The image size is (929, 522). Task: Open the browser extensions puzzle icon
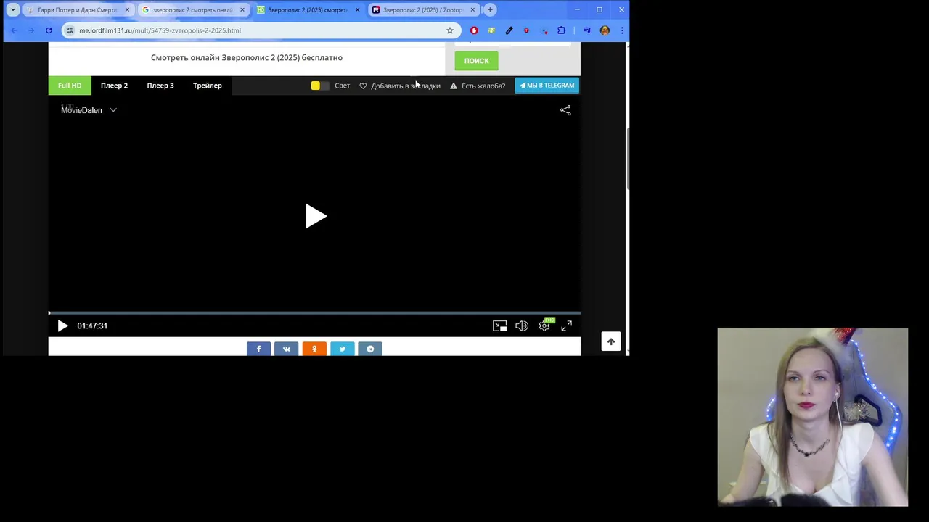(x=561, y=30)
